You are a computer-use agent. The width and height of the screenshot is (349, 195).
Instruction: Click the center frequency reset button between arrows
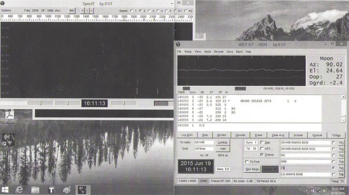click(87, 10)
